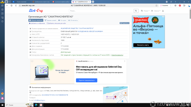This screenshot has width=191, height=107.
Task: Open a new tab with the plus button
Action: pyautogui.click(x=93, y=2)
